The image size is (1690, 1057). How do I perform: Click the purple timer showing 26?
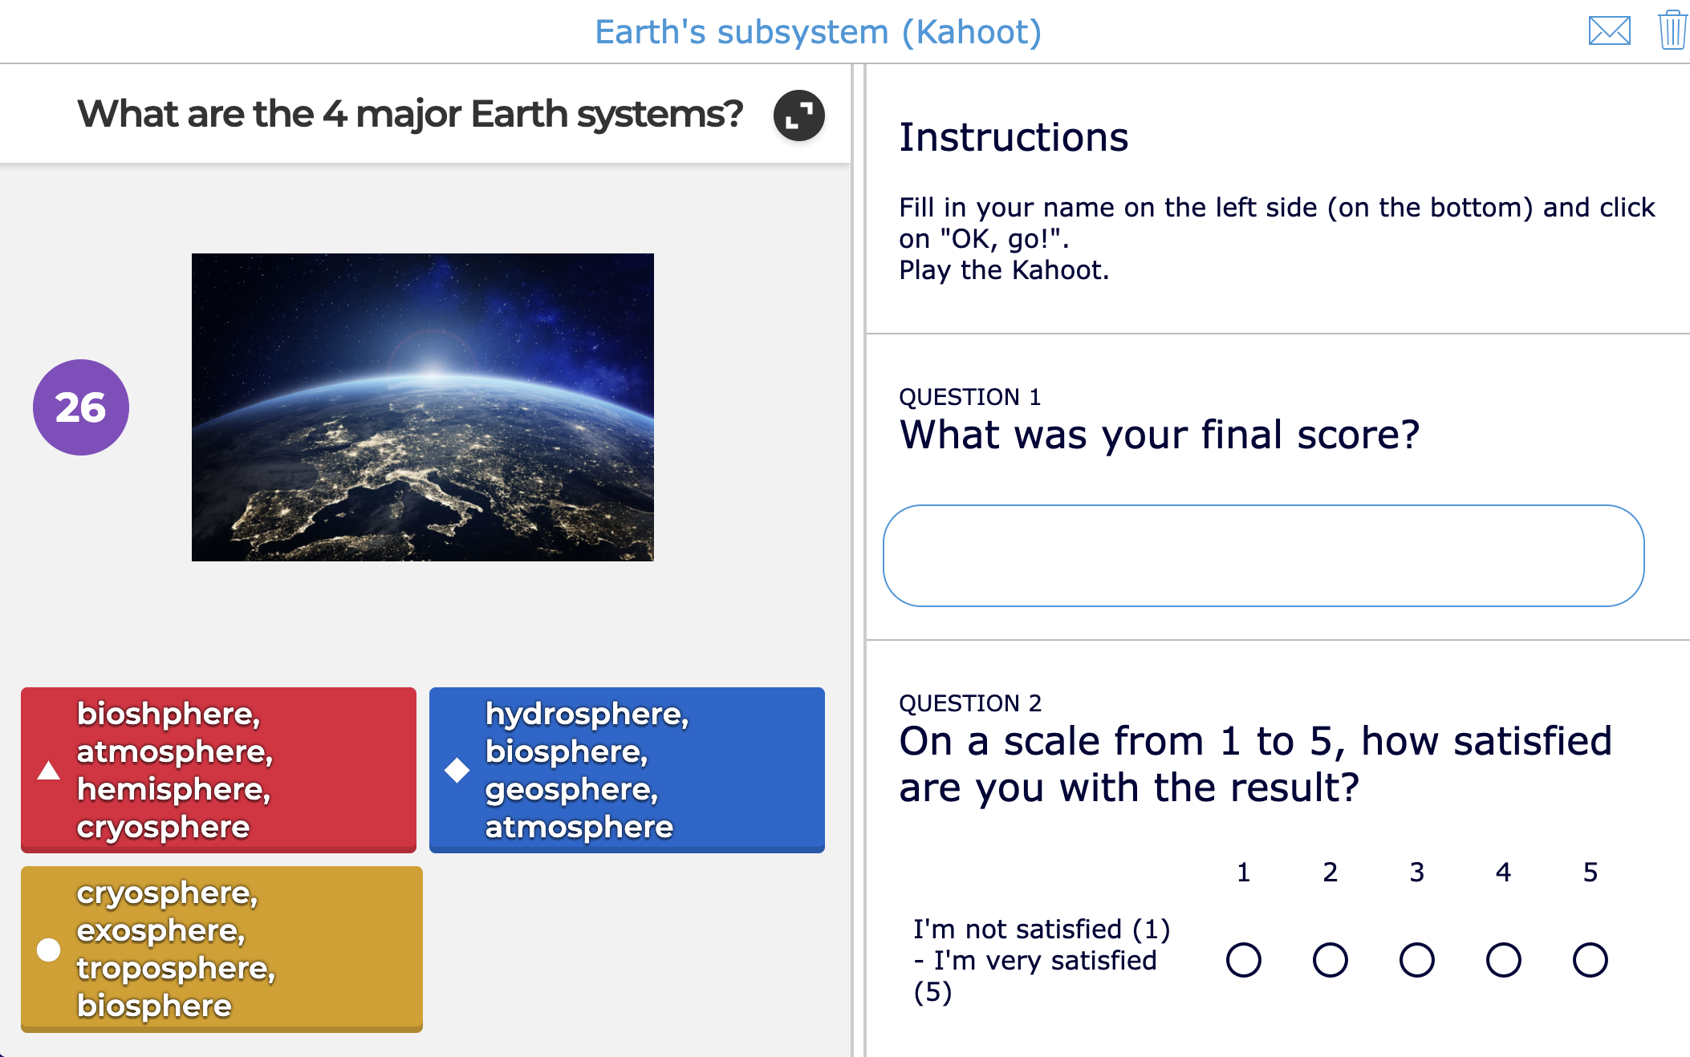(80, 407)
